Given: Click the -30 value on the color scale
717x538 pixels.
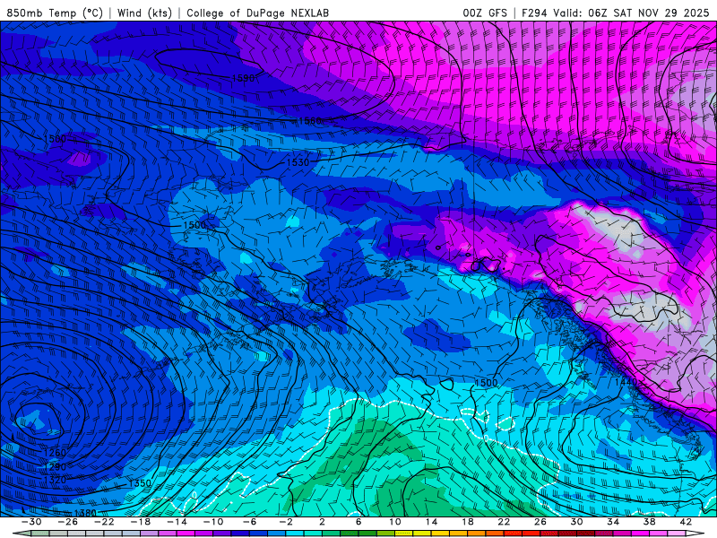Looking at the screenshot, I should (x=31, y=522).
